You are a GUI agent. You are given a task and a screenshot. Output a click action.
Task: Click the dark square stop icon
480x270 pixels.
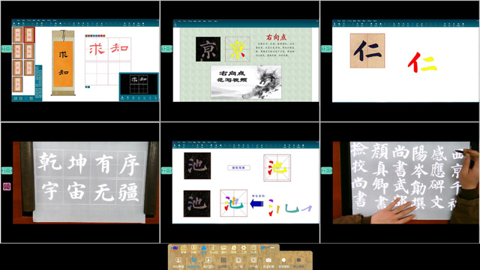tap(298, 260)
